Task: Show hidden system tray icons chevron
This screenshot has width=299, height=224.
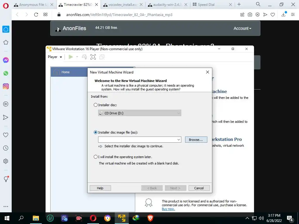Action: pos(247,218)
